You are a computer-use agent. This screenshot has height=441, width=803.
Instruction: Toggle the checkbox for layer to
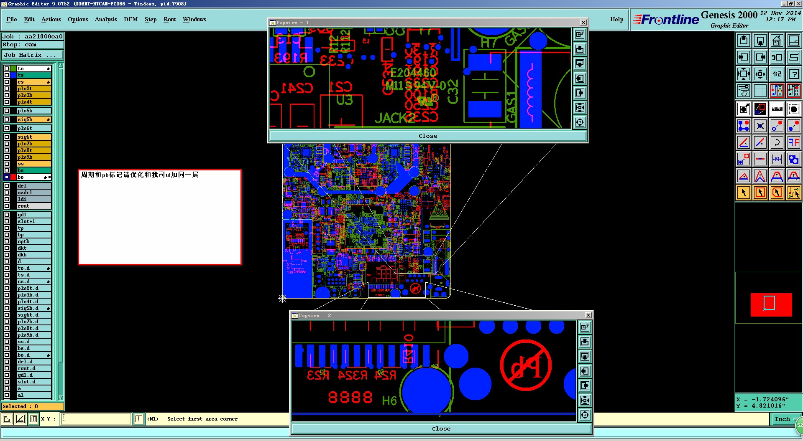[7, 68]
